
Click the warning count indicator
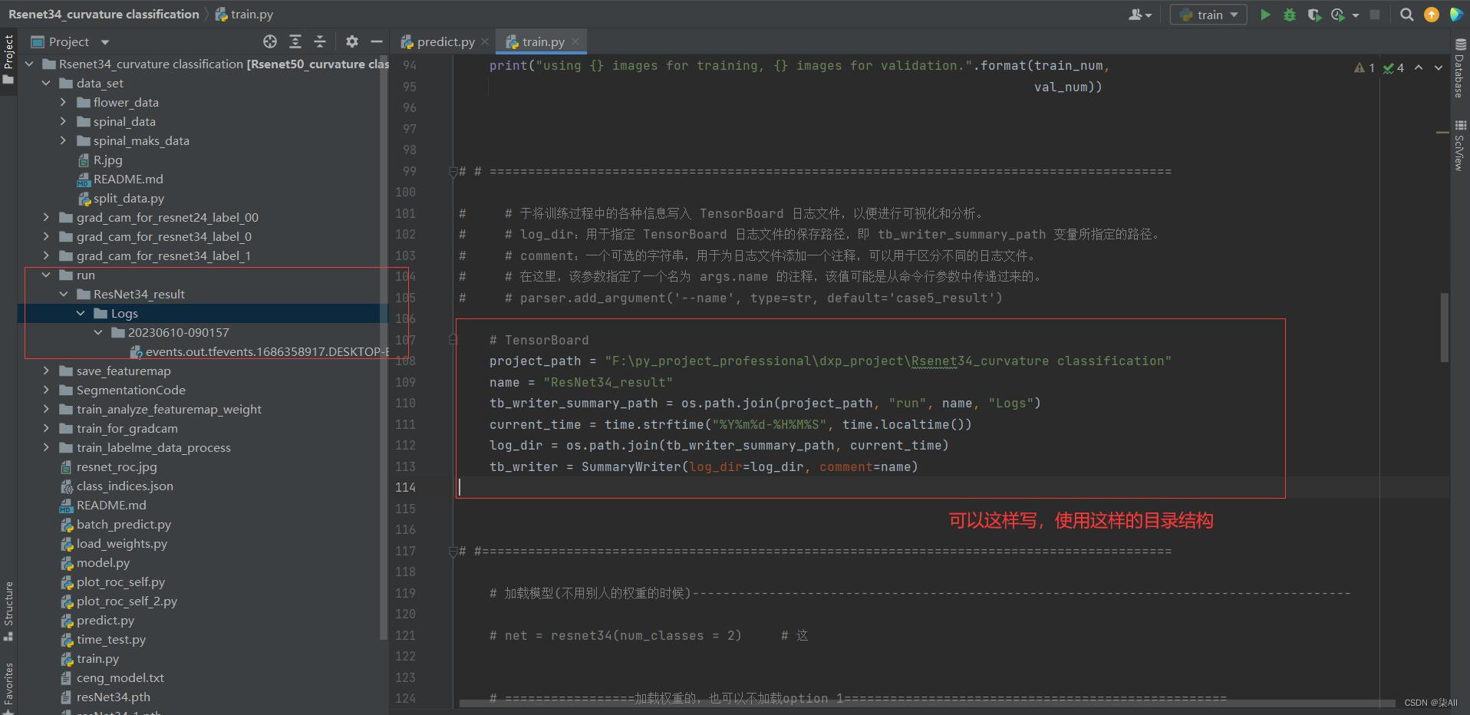1365,68
